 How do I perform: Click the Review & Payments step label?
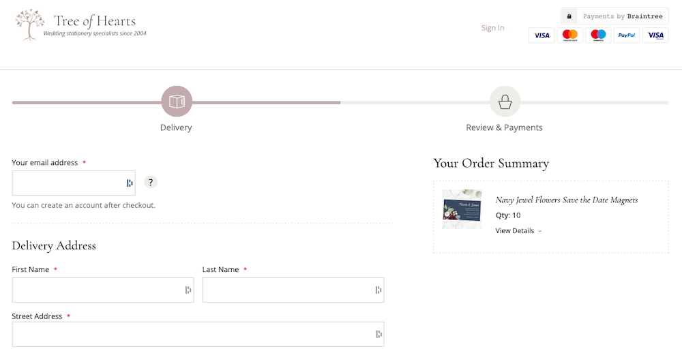504,127
